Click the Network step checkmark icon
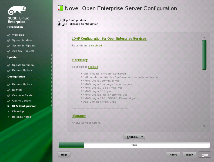 pyautogui.click(x=8, y=90)
